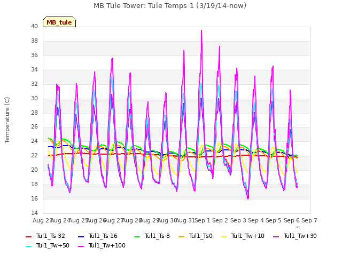The image size is (342, 256).
Task: Click the 14 y-axis tick label
Action: coord(34,213)
